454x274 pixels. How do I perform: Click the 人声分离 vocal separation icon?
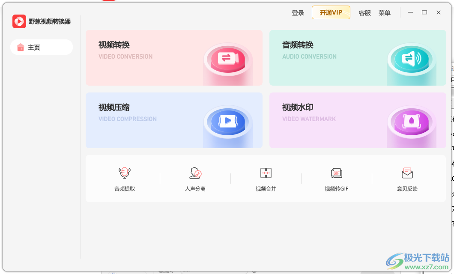coord(195,173)
